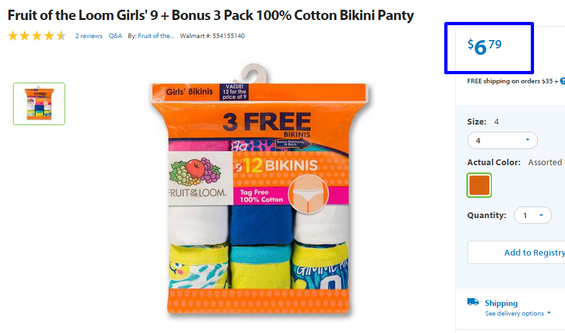Open the Q&A link

pos(116,36)
